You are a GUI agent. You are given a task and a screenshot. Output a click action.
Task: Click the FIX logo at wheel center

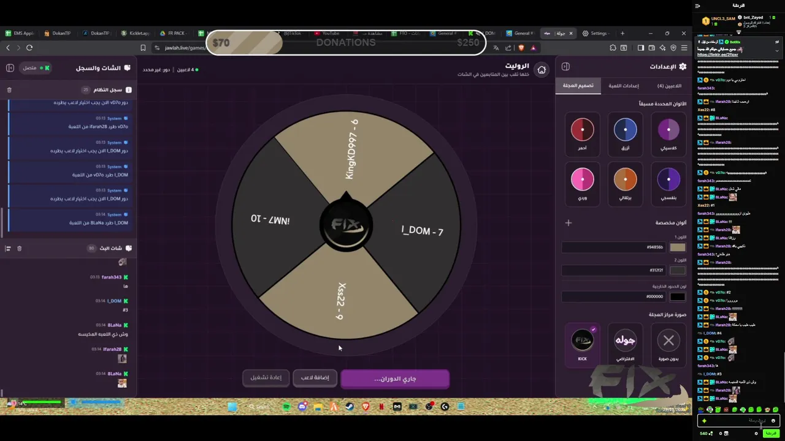pyautogui.click(x=346, y=225)
